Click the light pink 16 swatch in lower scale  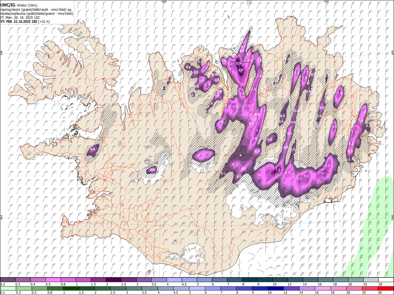323,289
